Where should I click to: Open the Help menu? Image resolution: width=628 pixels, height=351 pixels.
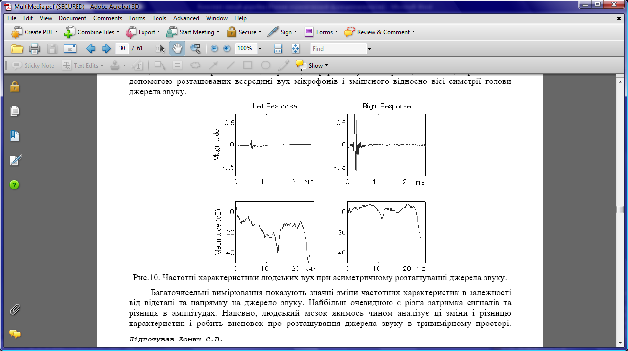coord(240,18)
